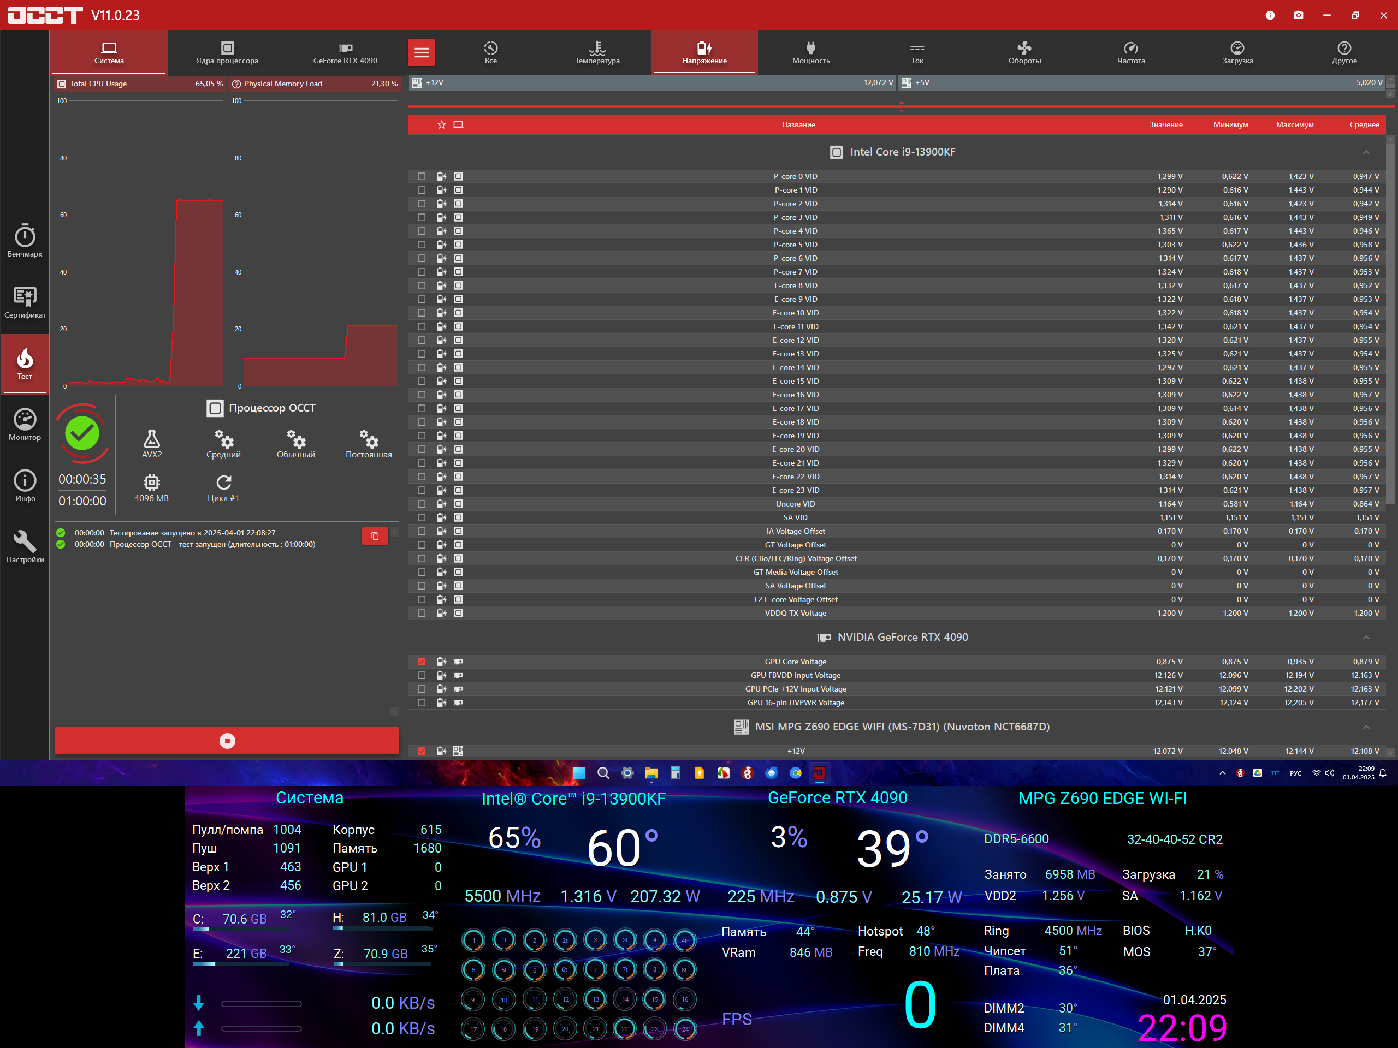Click the screenshot camera icon in title bar
Image resolution: width=1398 pixels, height=1048 pixels.
(x=1298, y=15)
